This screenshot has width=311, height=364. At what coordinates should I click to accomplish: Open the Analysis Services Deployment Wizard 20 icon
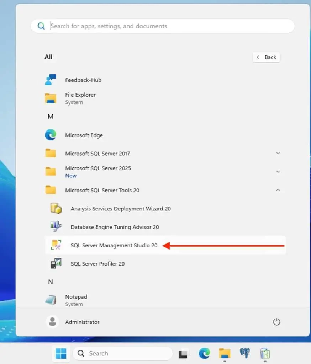click(x=56, y=208)
